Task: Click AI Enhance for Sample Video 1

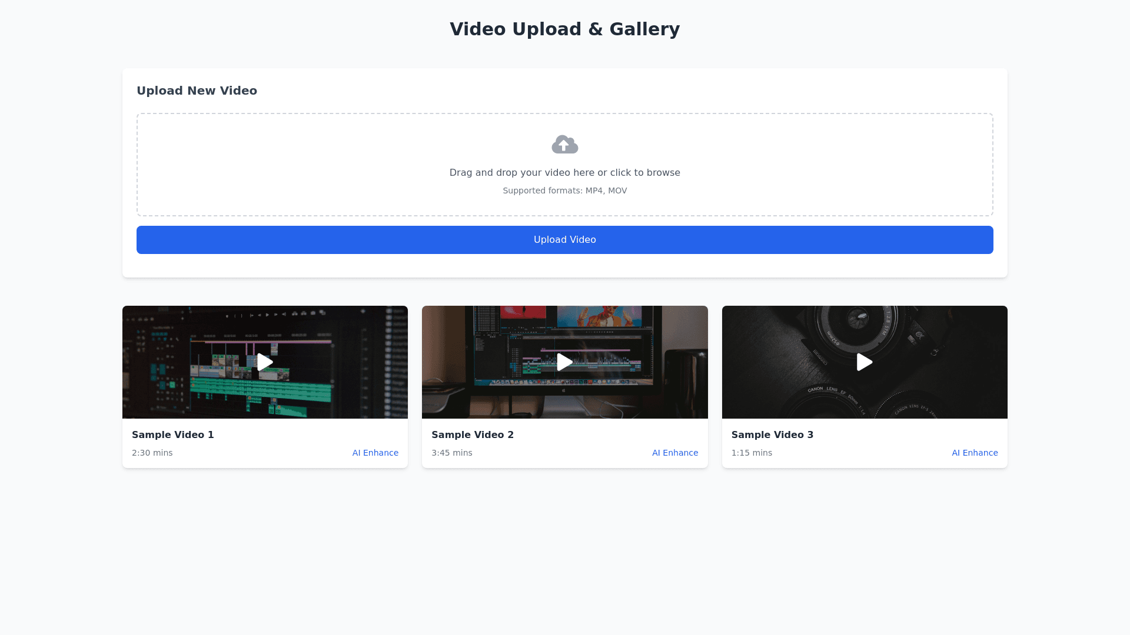Action: (x=375, y=453)
